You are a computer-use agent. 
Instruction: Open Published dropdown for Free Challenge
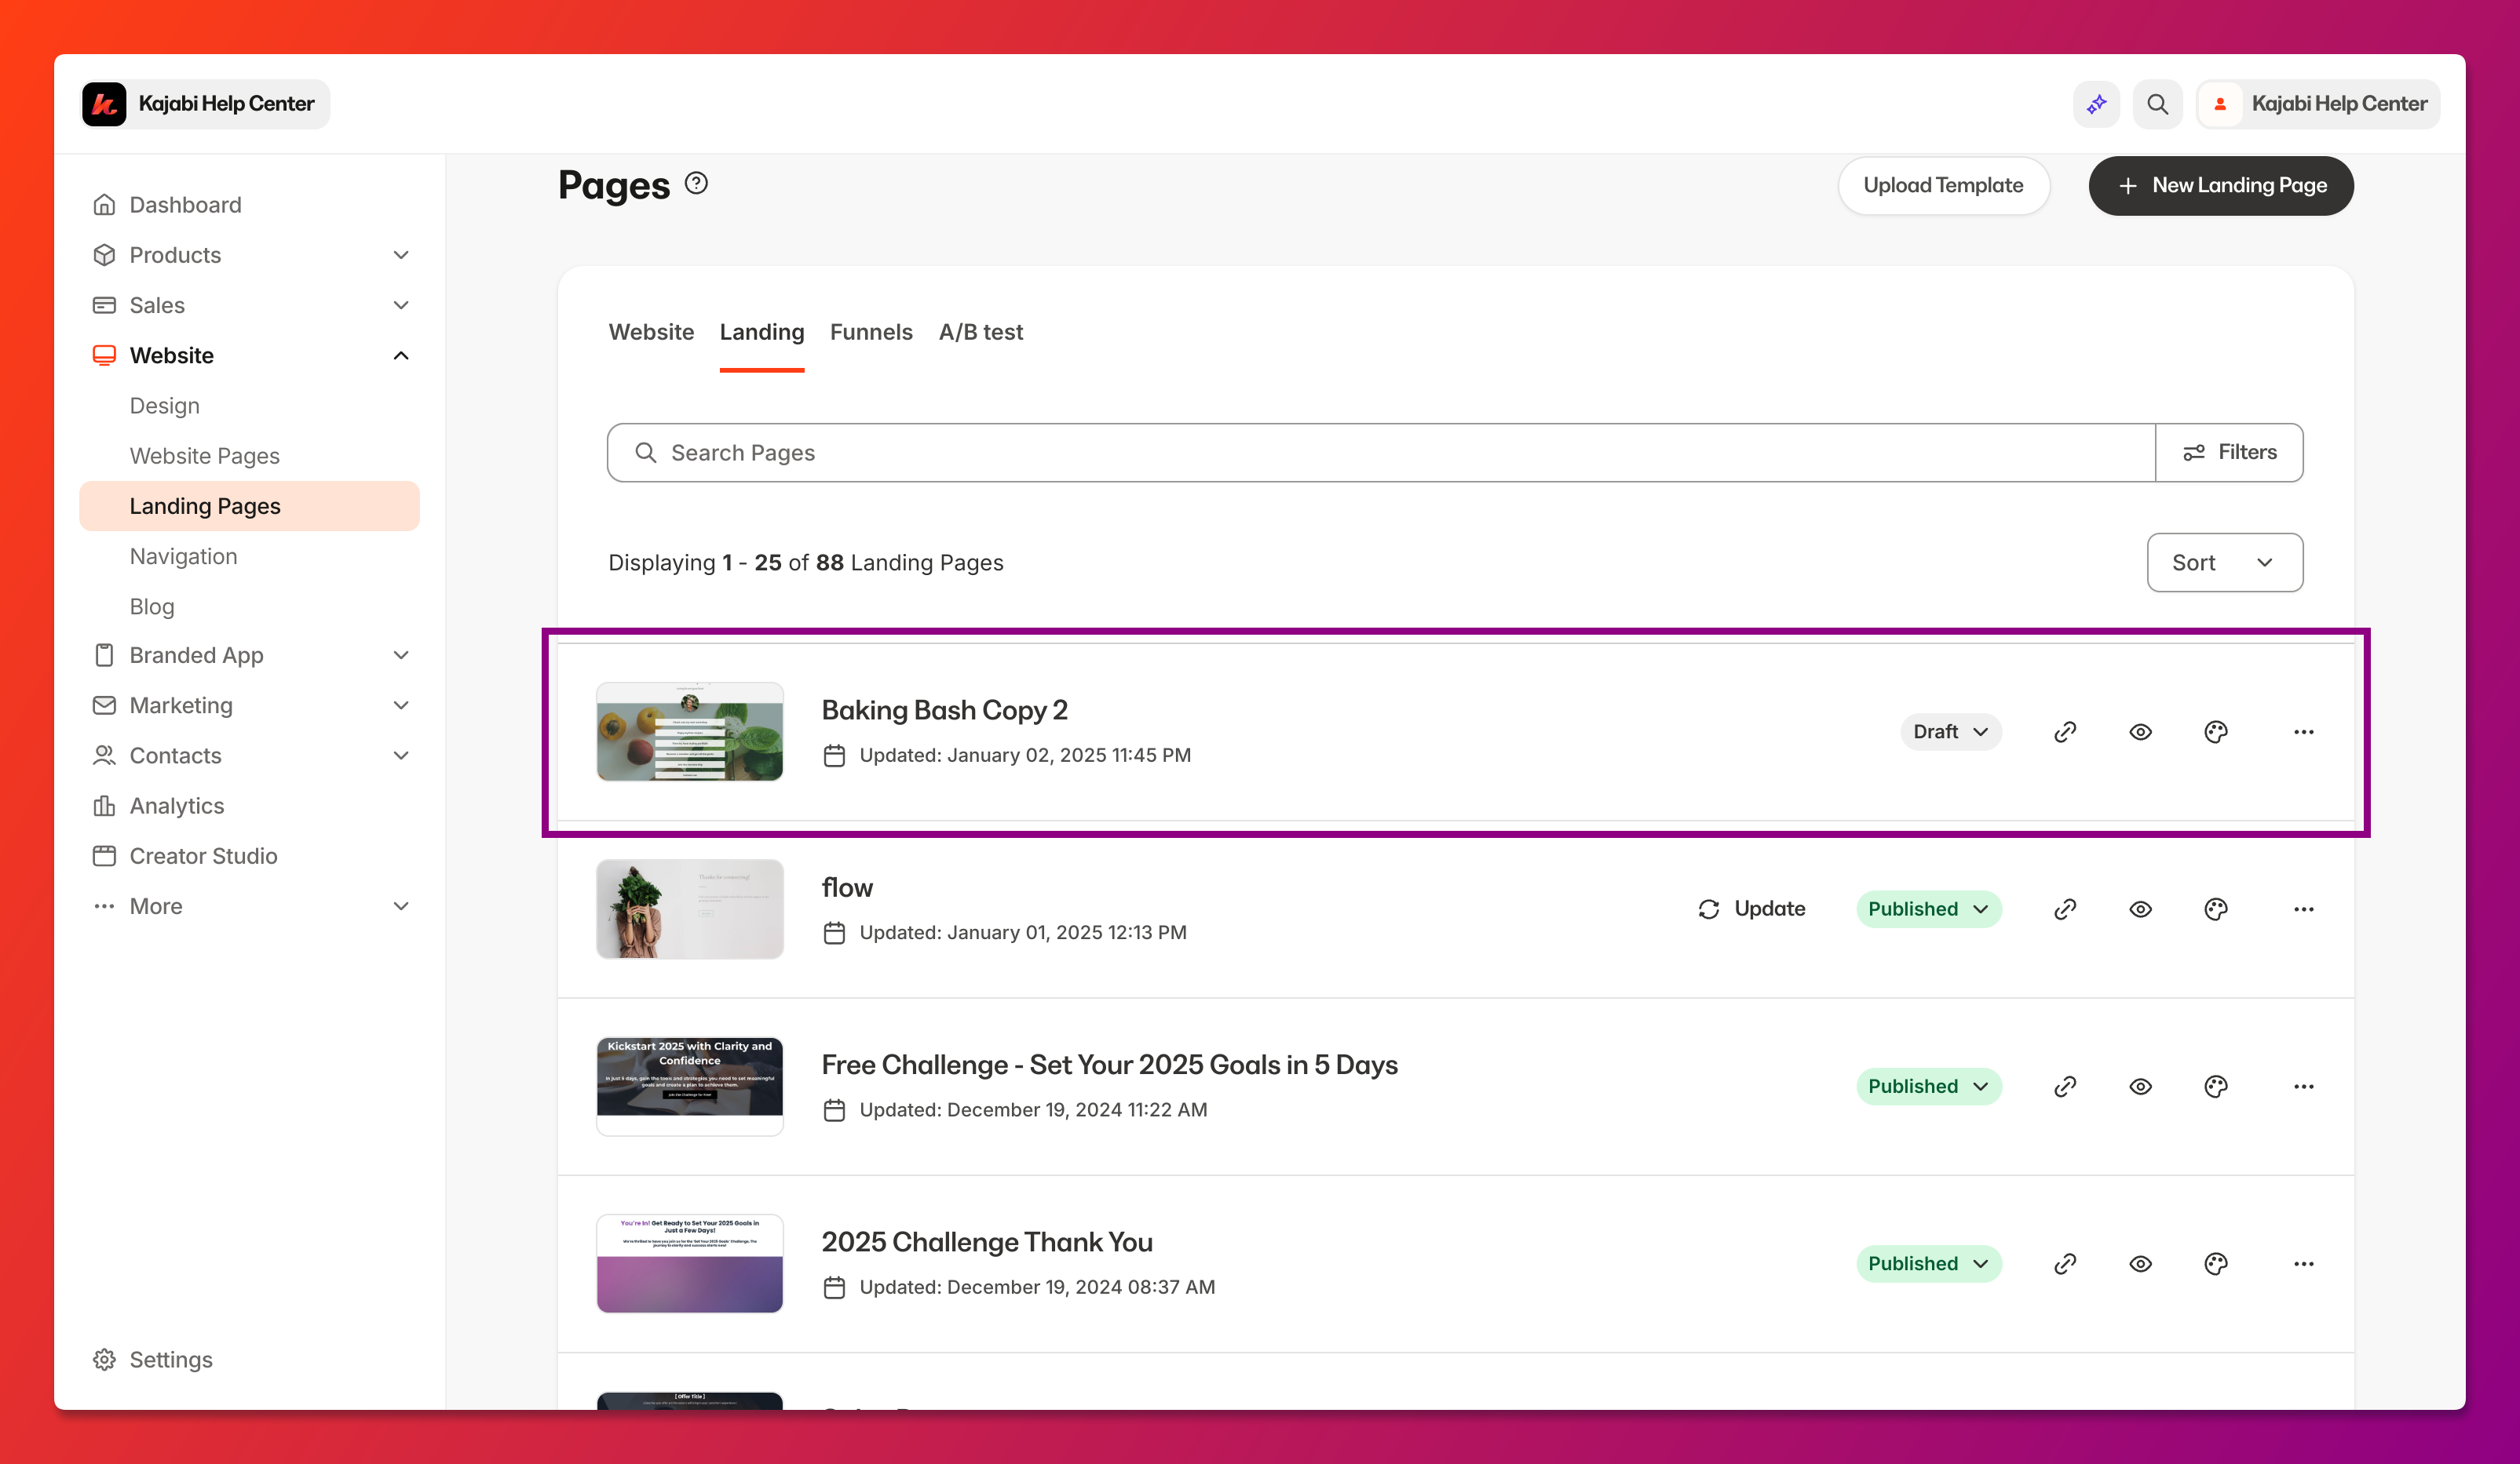pos(1929,1087)
